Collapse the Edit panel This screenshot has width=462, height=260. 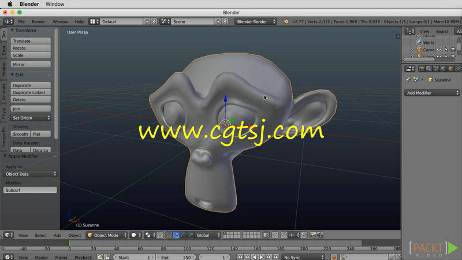(12, 75)
